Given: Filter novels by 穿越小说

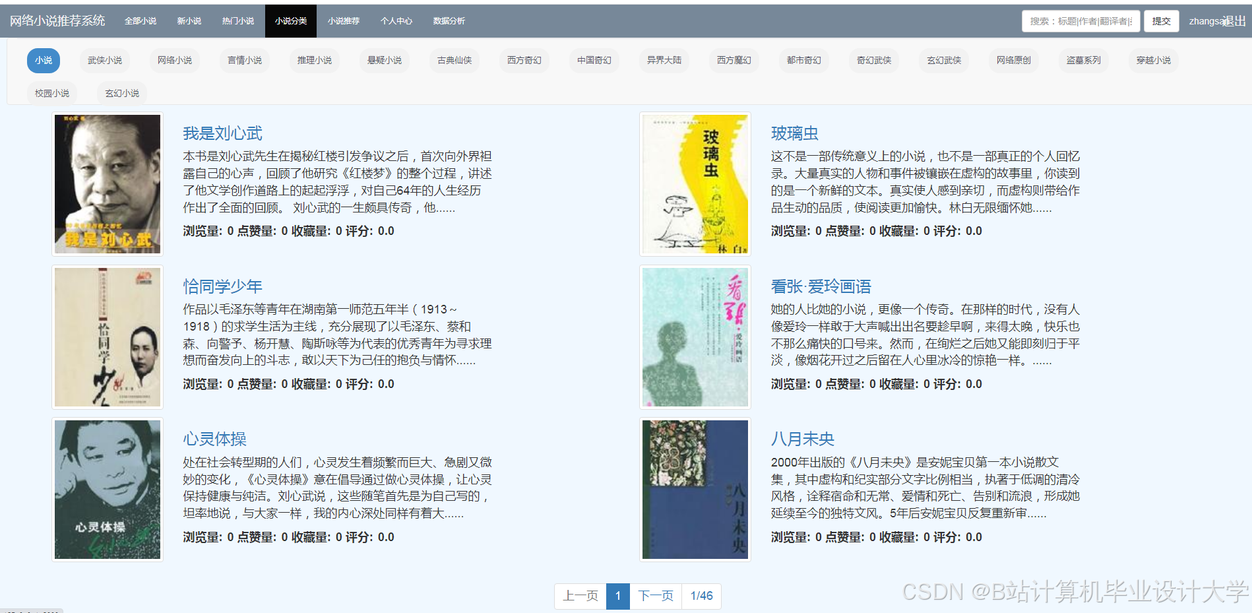Looking at the screenshot, I should coord(1153,60).
